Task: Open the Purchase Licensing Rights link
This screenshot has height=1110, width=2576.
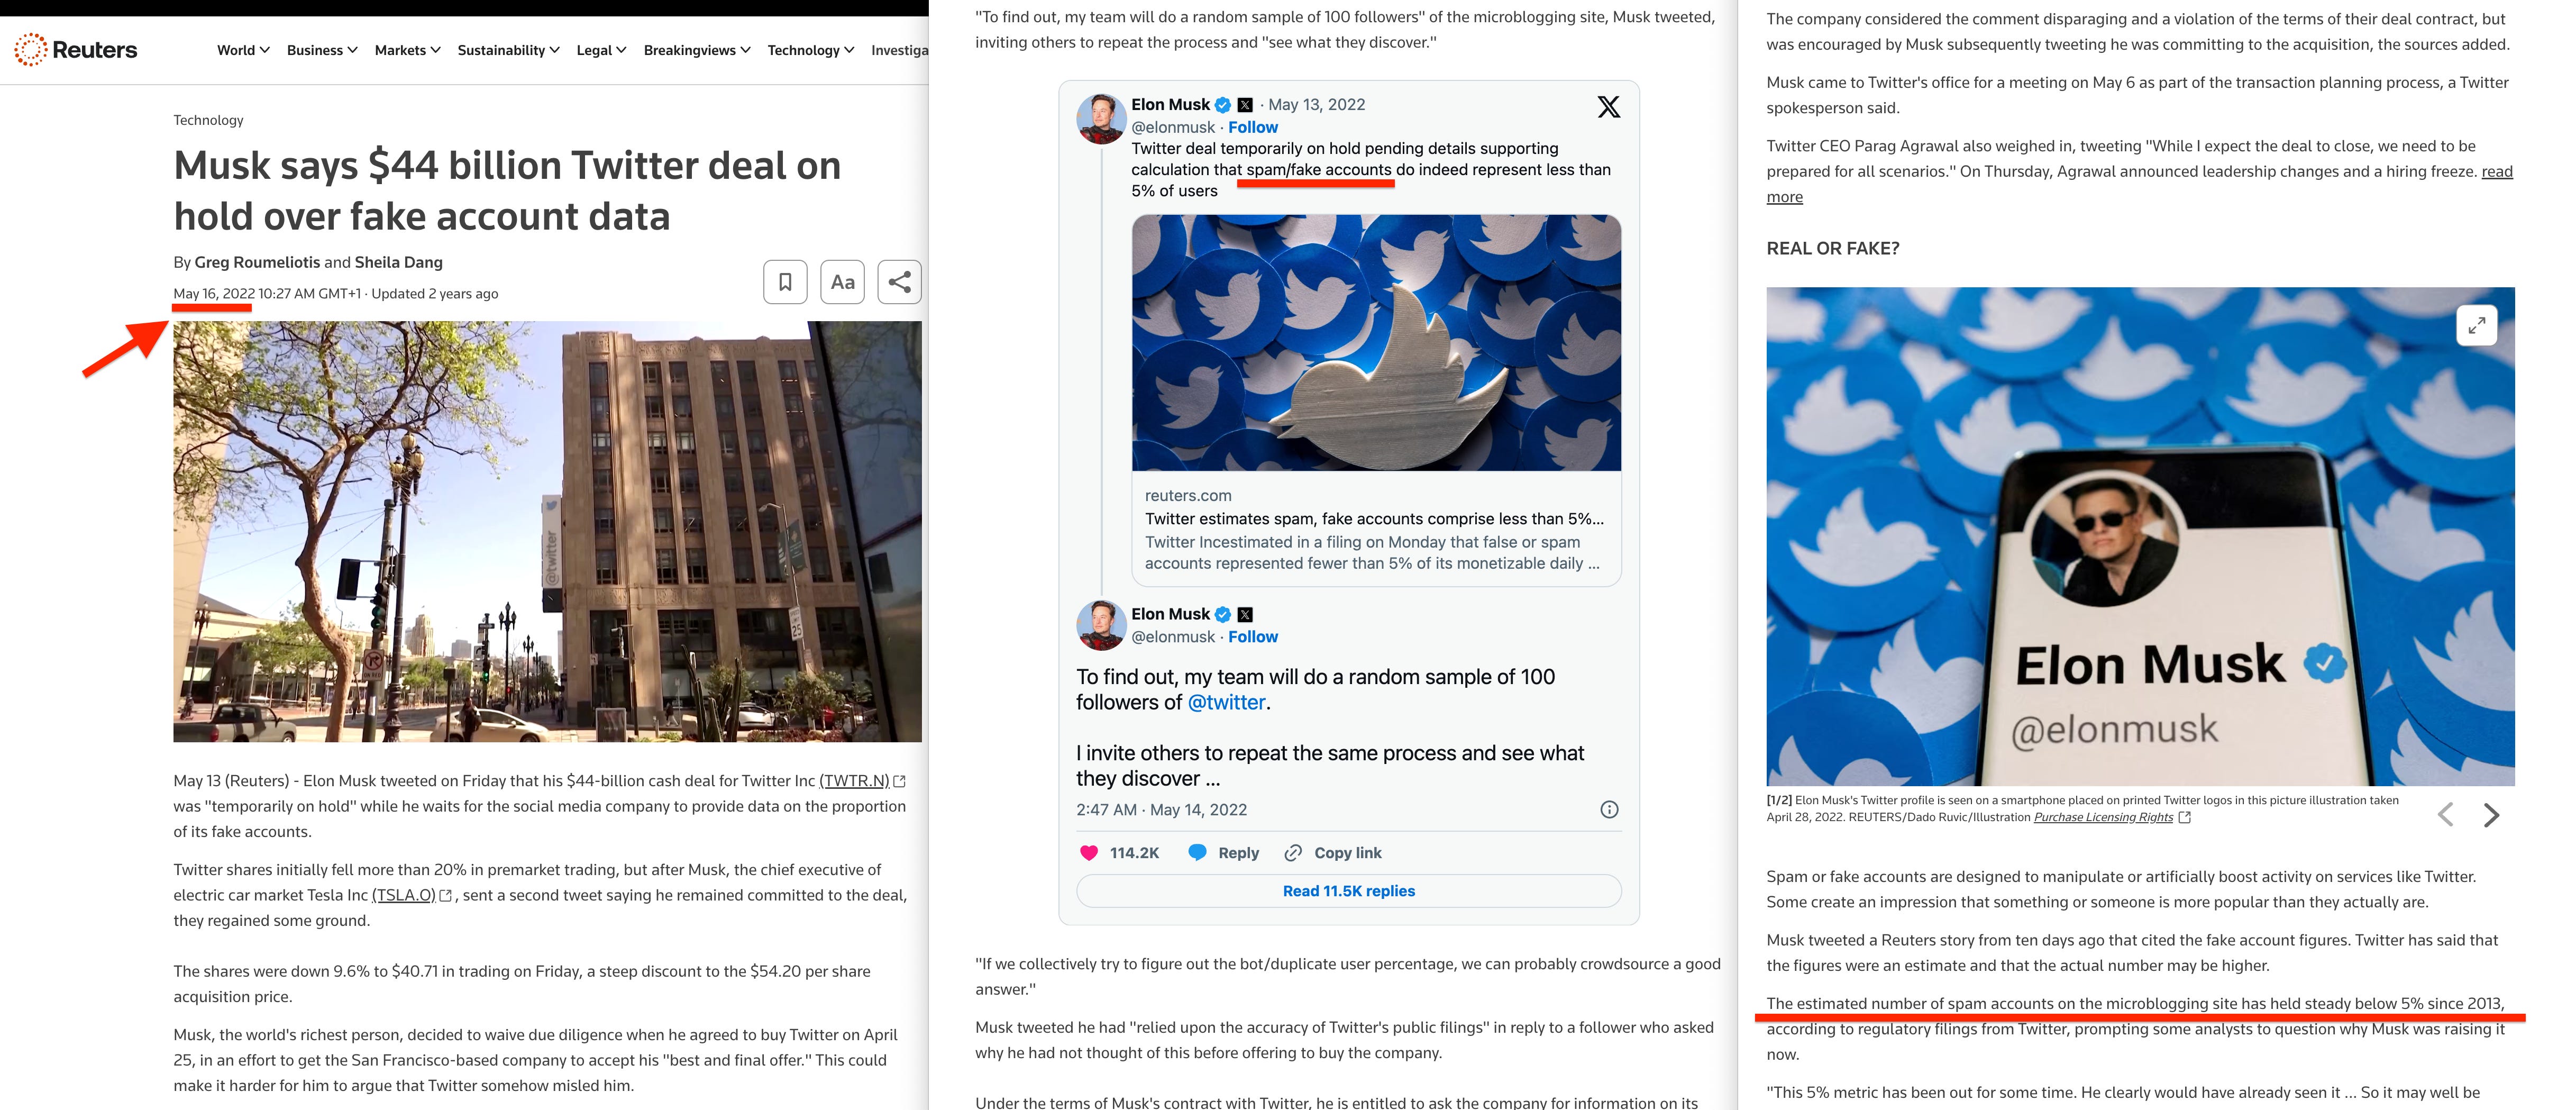Action: tap(2103, 818)
